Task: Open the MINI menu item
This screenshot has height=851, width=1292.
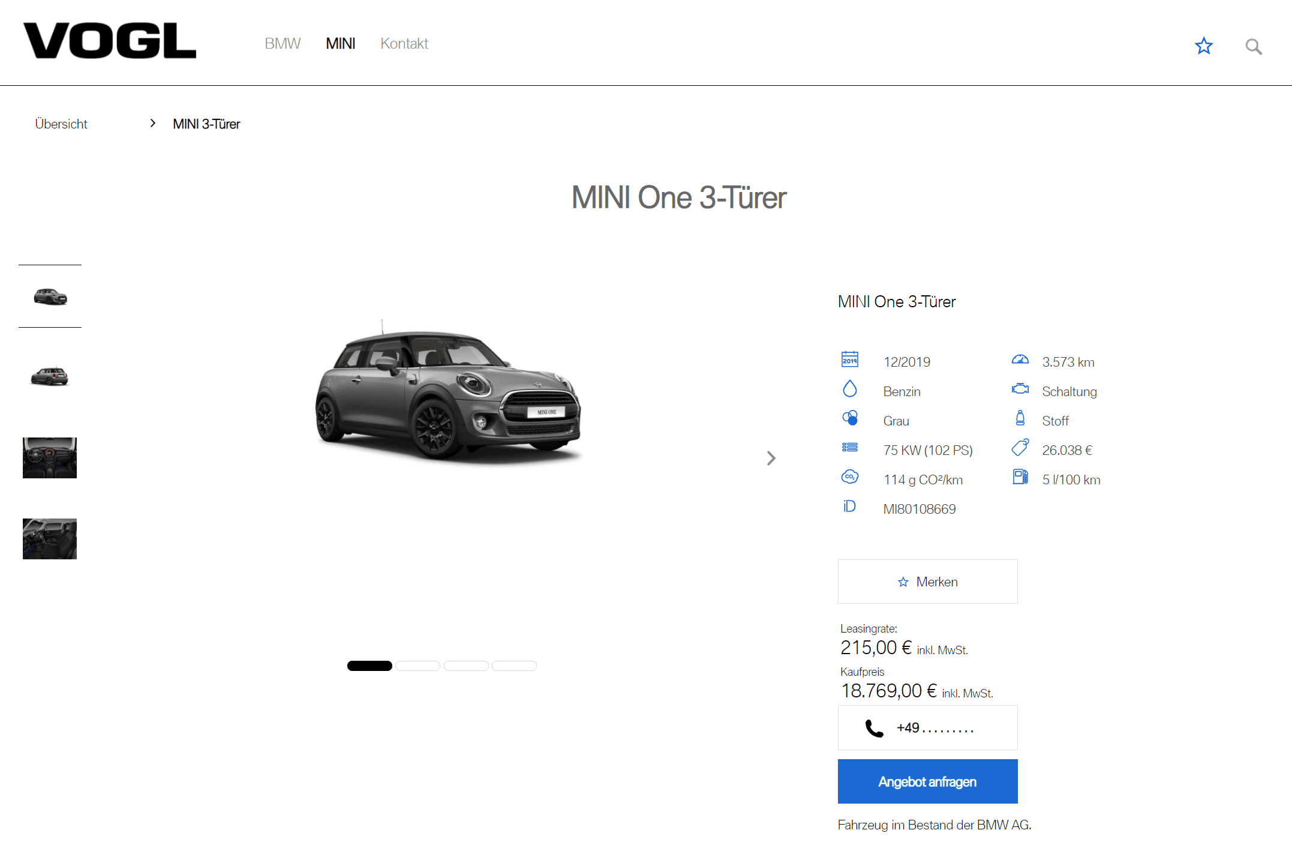Action: (x=340, y=44)
